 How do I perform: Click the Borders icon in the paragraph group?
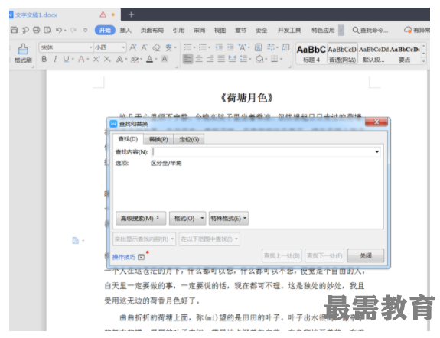pos(275,59)
